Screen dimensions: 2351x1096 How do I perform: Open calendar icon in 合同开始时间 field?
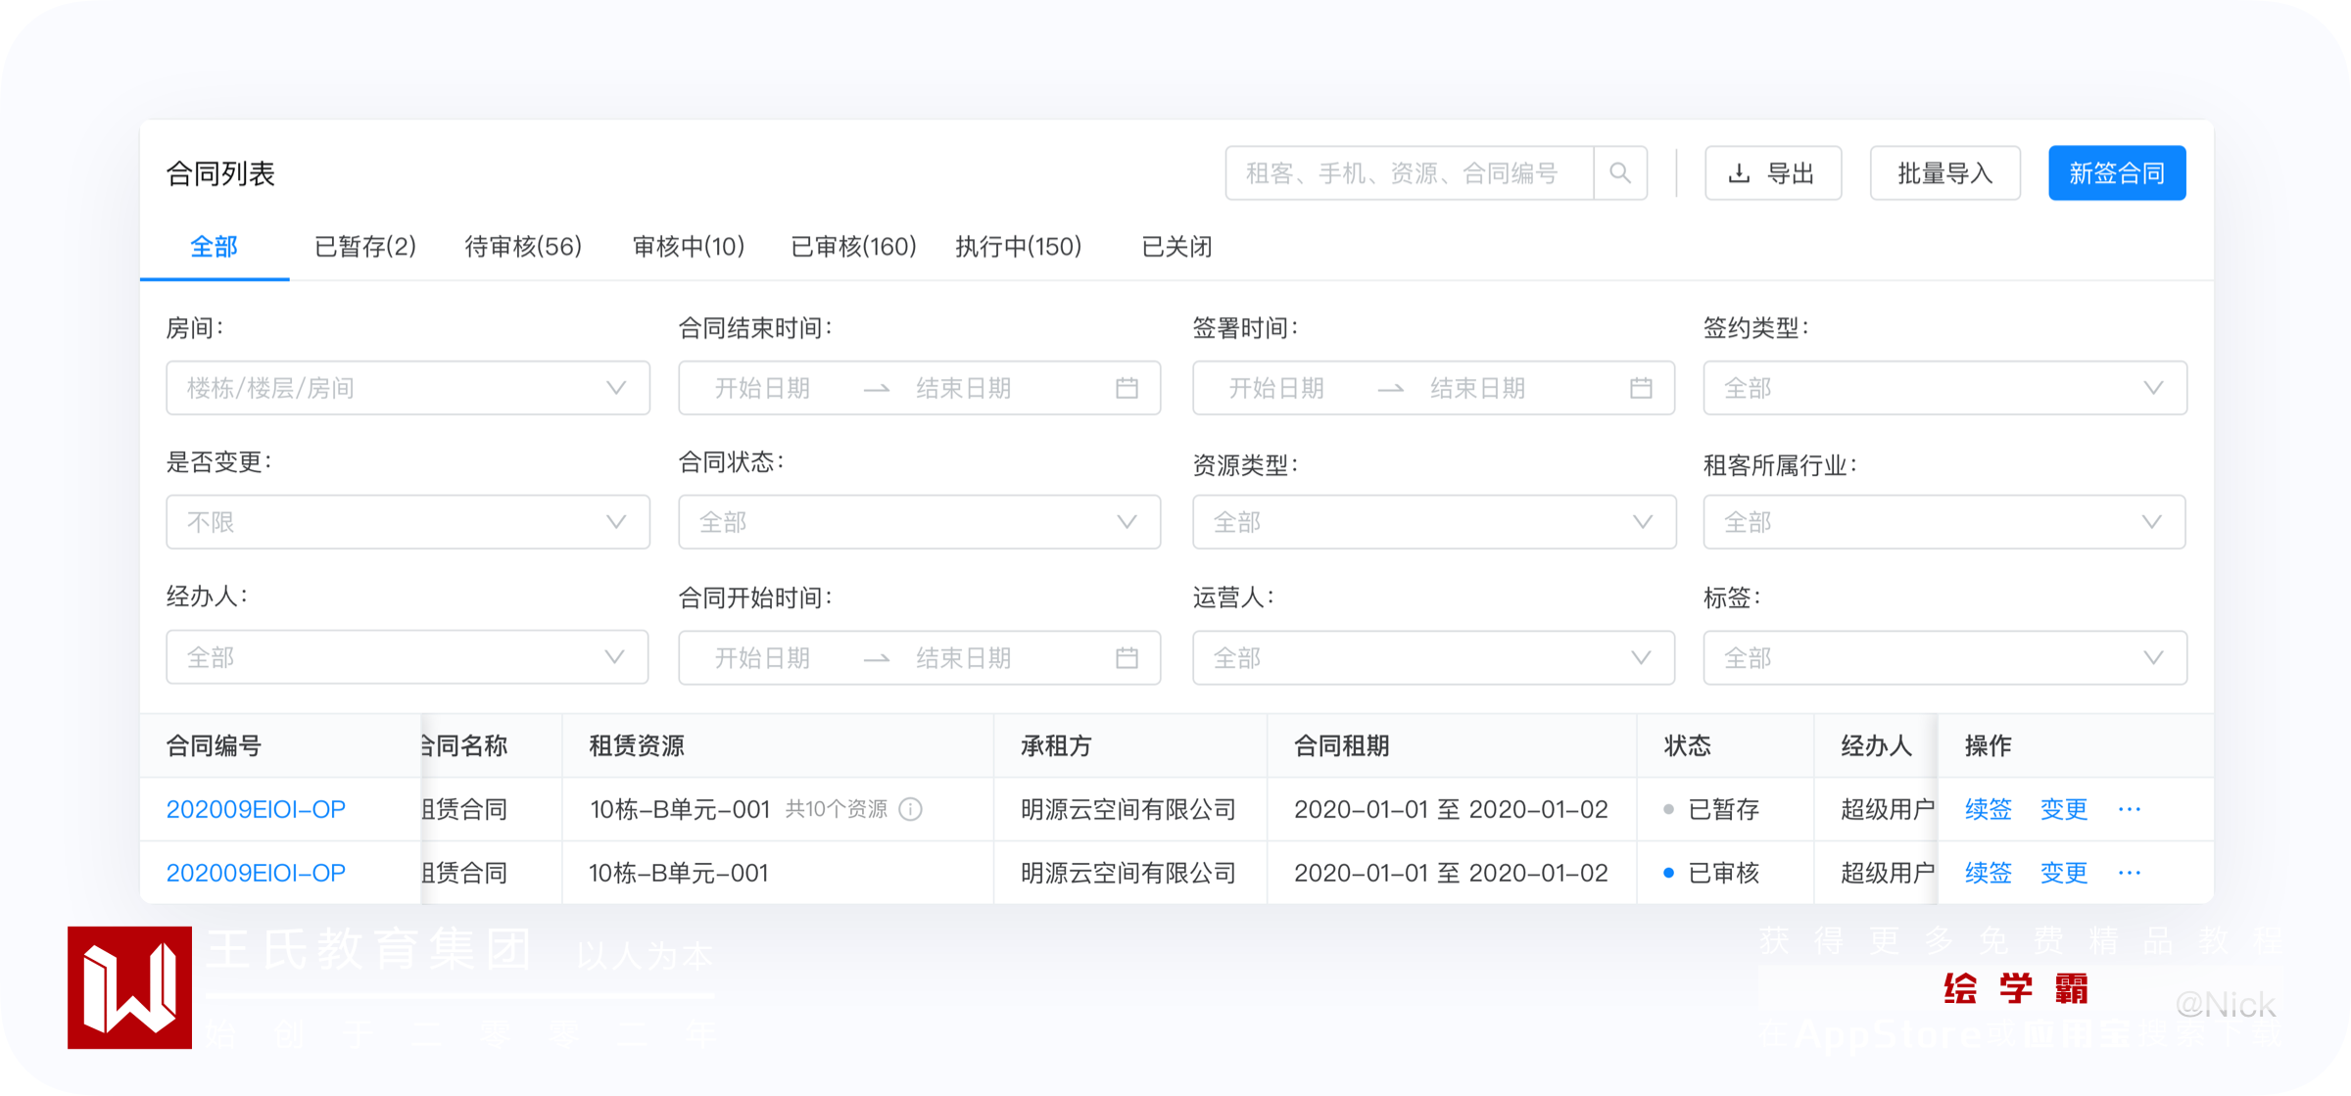coord(1127,657)
